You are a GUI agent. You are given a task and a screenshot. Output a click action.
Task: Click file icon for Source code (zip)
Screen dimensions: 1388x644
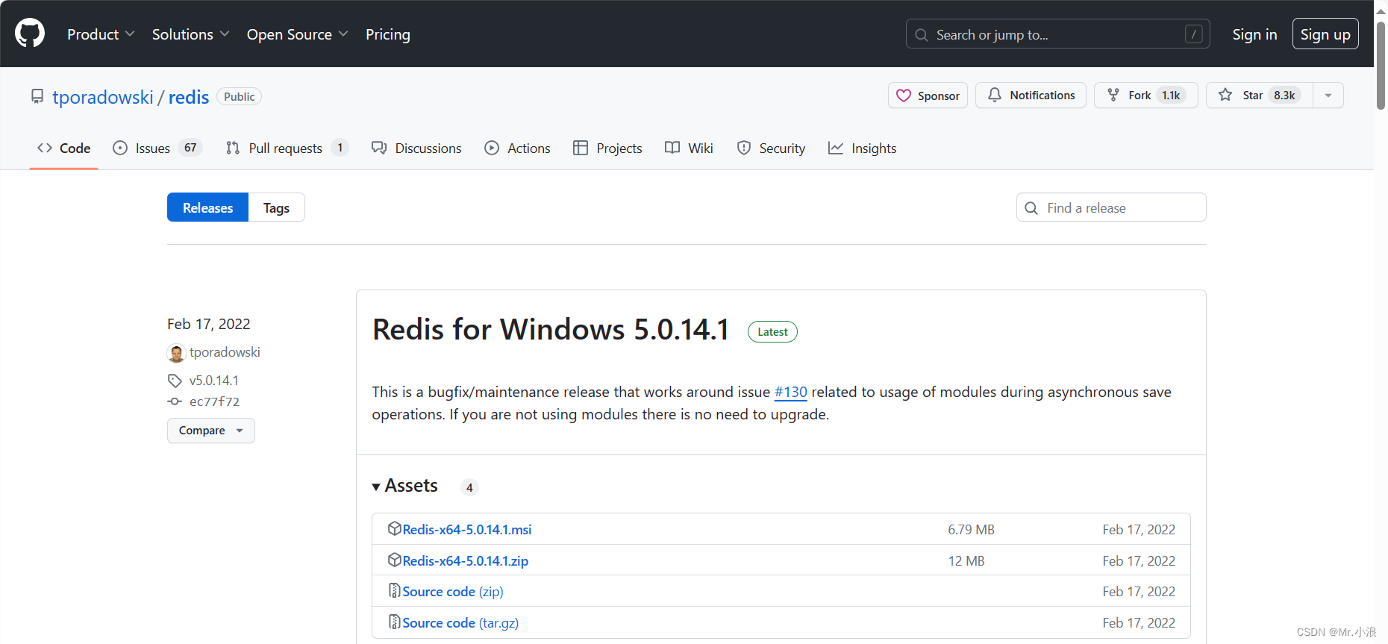click(395, 590)
